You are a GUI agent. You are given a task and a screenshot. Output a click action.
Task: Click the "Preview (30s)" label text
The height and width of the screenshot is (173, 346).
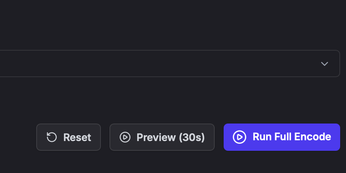(x=171, y=137)
